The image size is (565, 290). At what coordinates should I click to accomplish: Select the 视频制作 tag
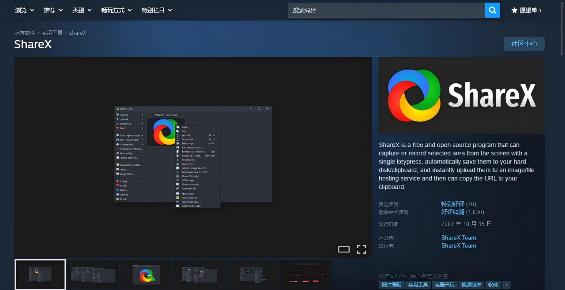point(471,285)
